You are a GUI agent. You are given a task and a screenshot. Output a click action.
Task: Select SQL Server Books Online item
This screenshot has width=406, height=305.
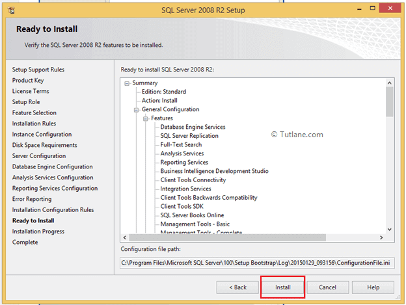(192, 215)
